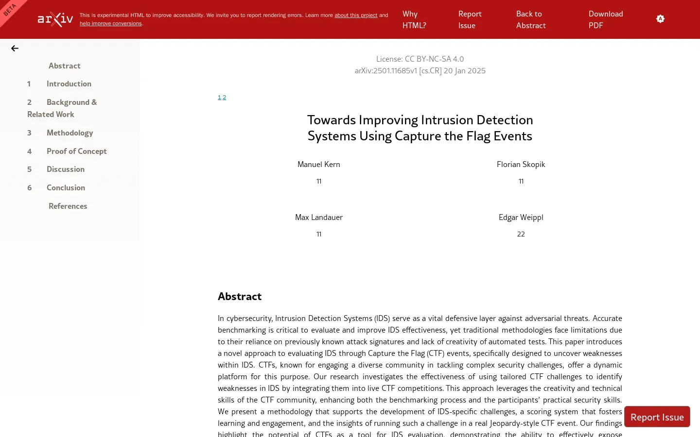Screen dimensions: 700x437
Task: Click Report Issue in the header
Action: point(470,20)
